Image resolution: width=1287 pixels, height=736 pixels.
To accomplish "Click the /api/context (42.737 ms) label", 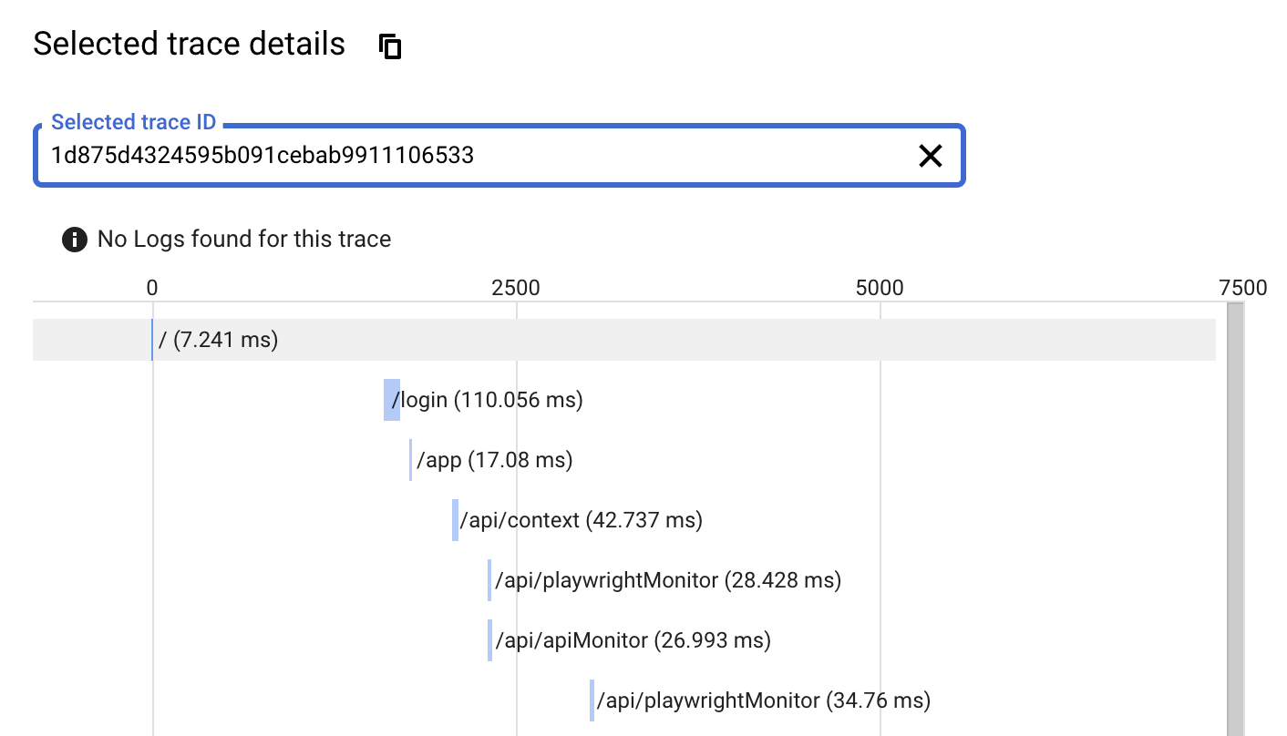I will tap(581, 519).
